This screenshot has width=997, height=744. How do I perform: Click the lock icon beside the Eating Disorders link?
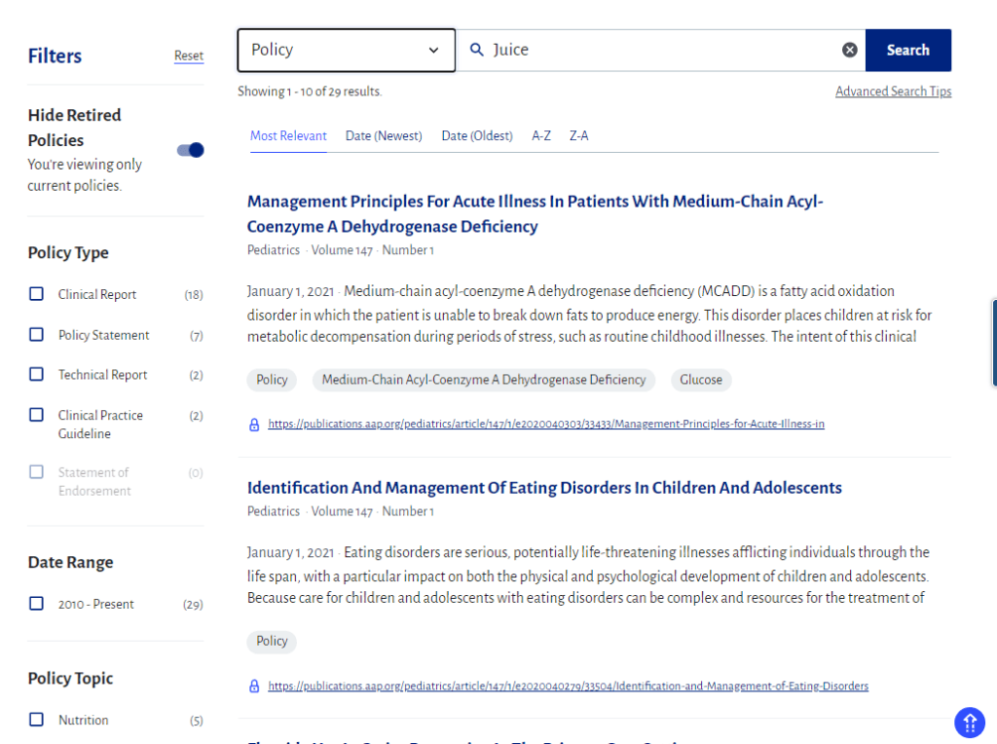pos(254,687)
